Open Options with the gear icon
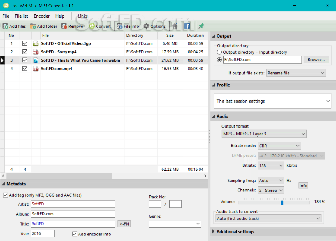336x241 pixels. pos(146,26)
